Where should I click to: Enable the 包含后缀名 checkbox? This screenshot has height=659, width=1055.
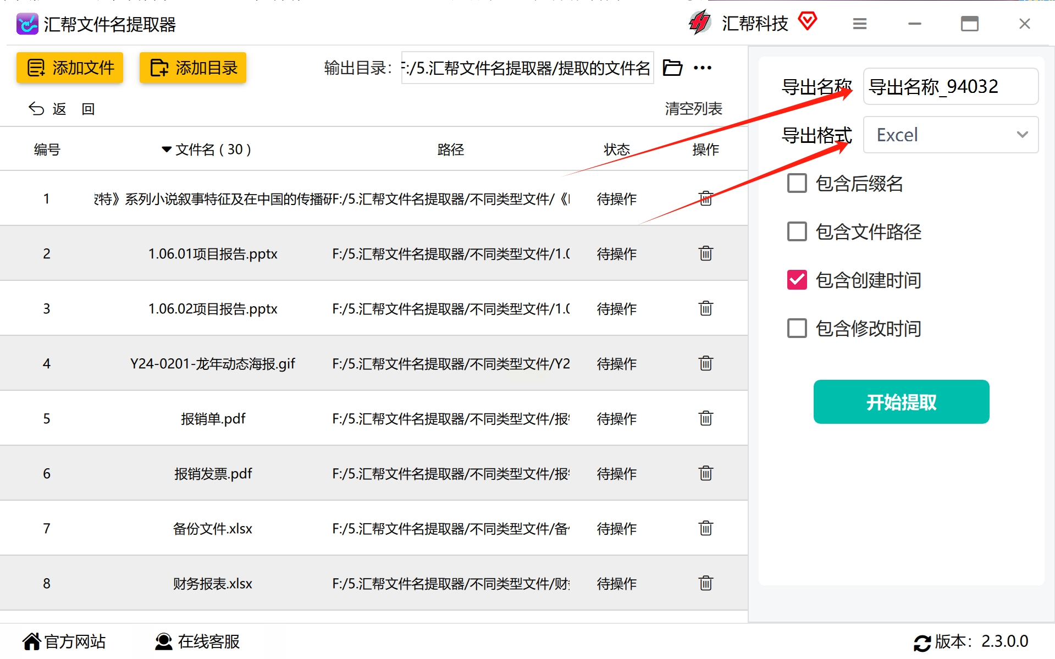pyautogui.click(x=797, y=183)
